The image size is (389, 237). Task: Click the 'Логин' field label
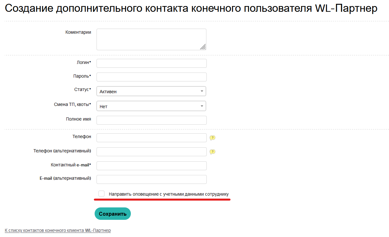tap(84, 63)
